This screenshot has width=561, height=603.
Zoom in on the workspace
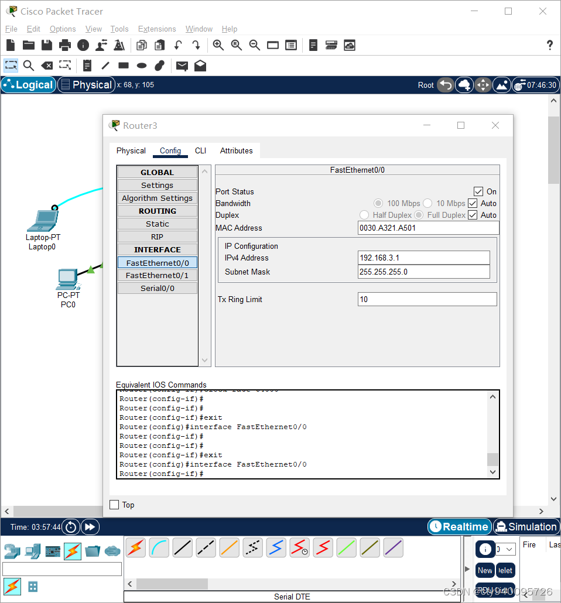click(x=218, y=46)
